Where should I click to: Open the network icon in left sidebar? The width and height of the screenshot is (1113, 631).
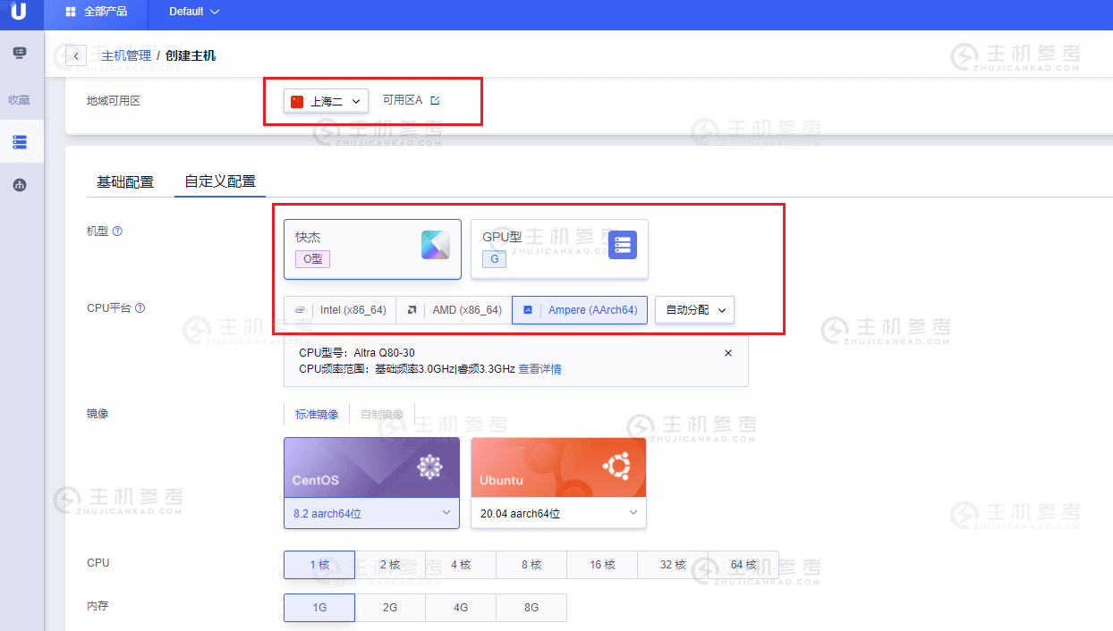(x=20, y=185)
